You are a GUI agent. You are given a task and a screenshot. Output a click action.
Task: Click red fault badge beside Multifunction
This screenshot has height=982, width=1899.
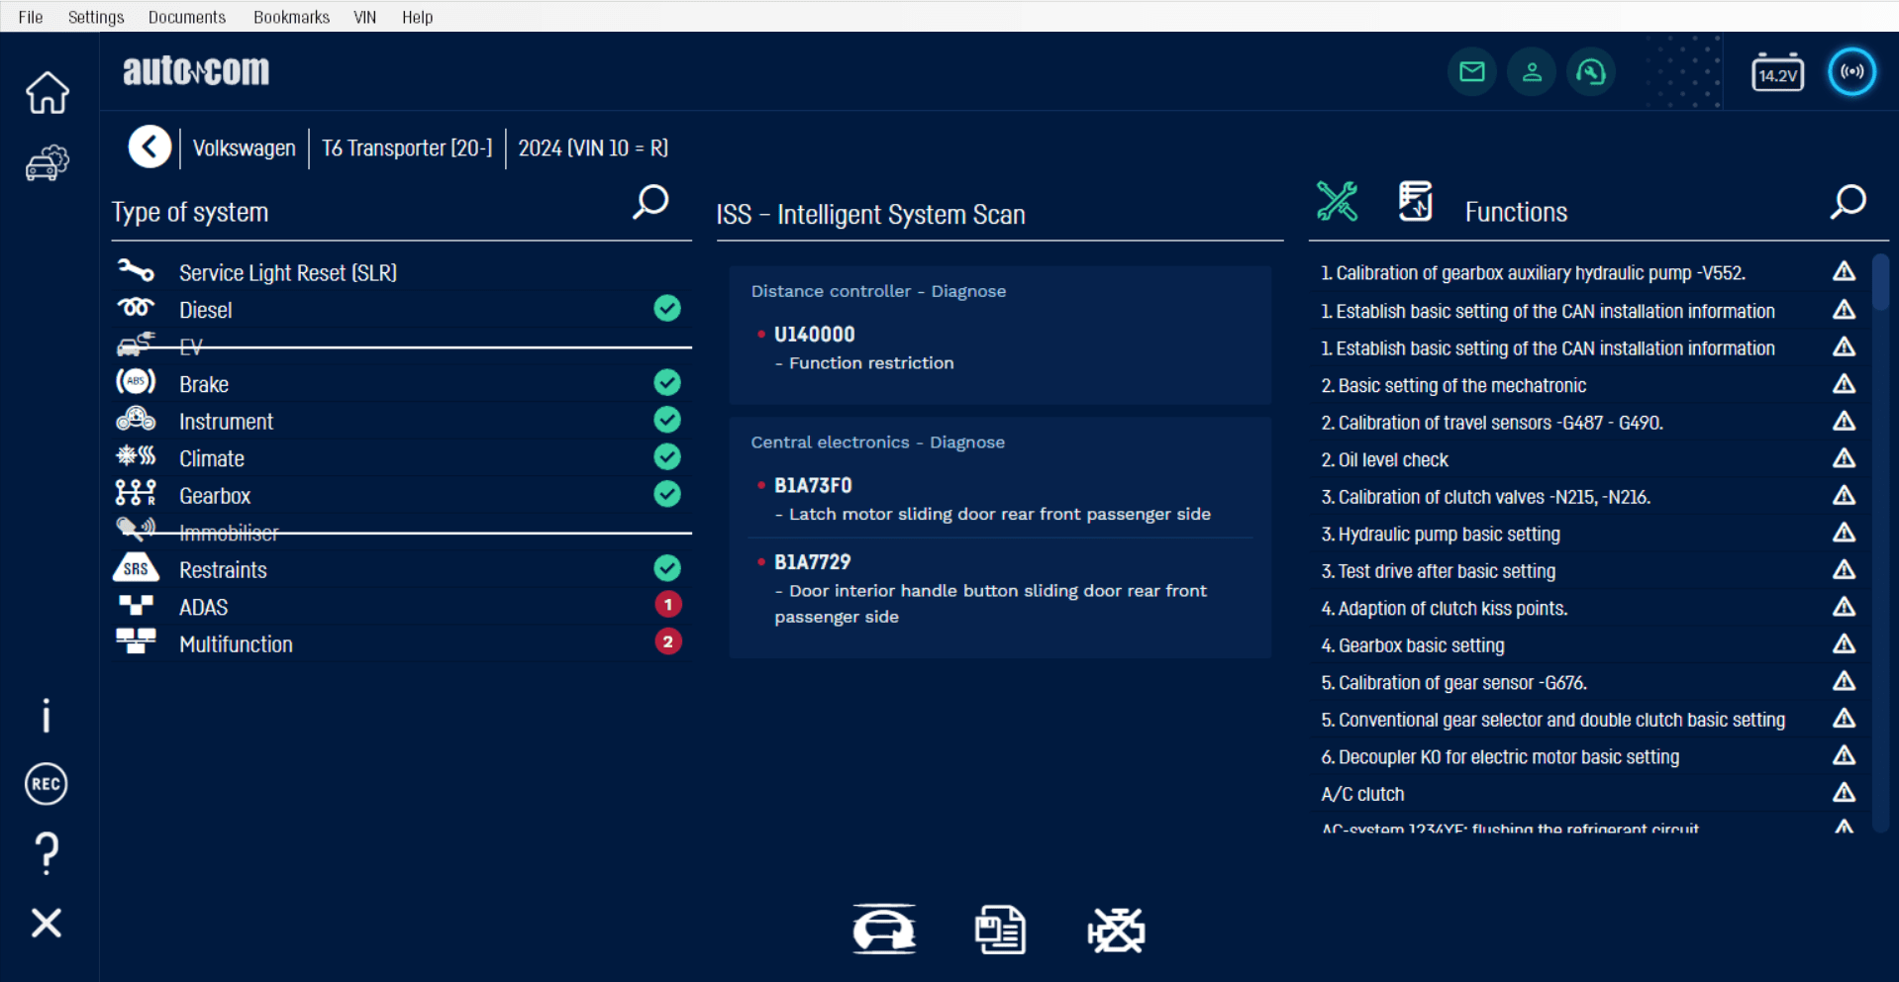[x=668, y=642]
